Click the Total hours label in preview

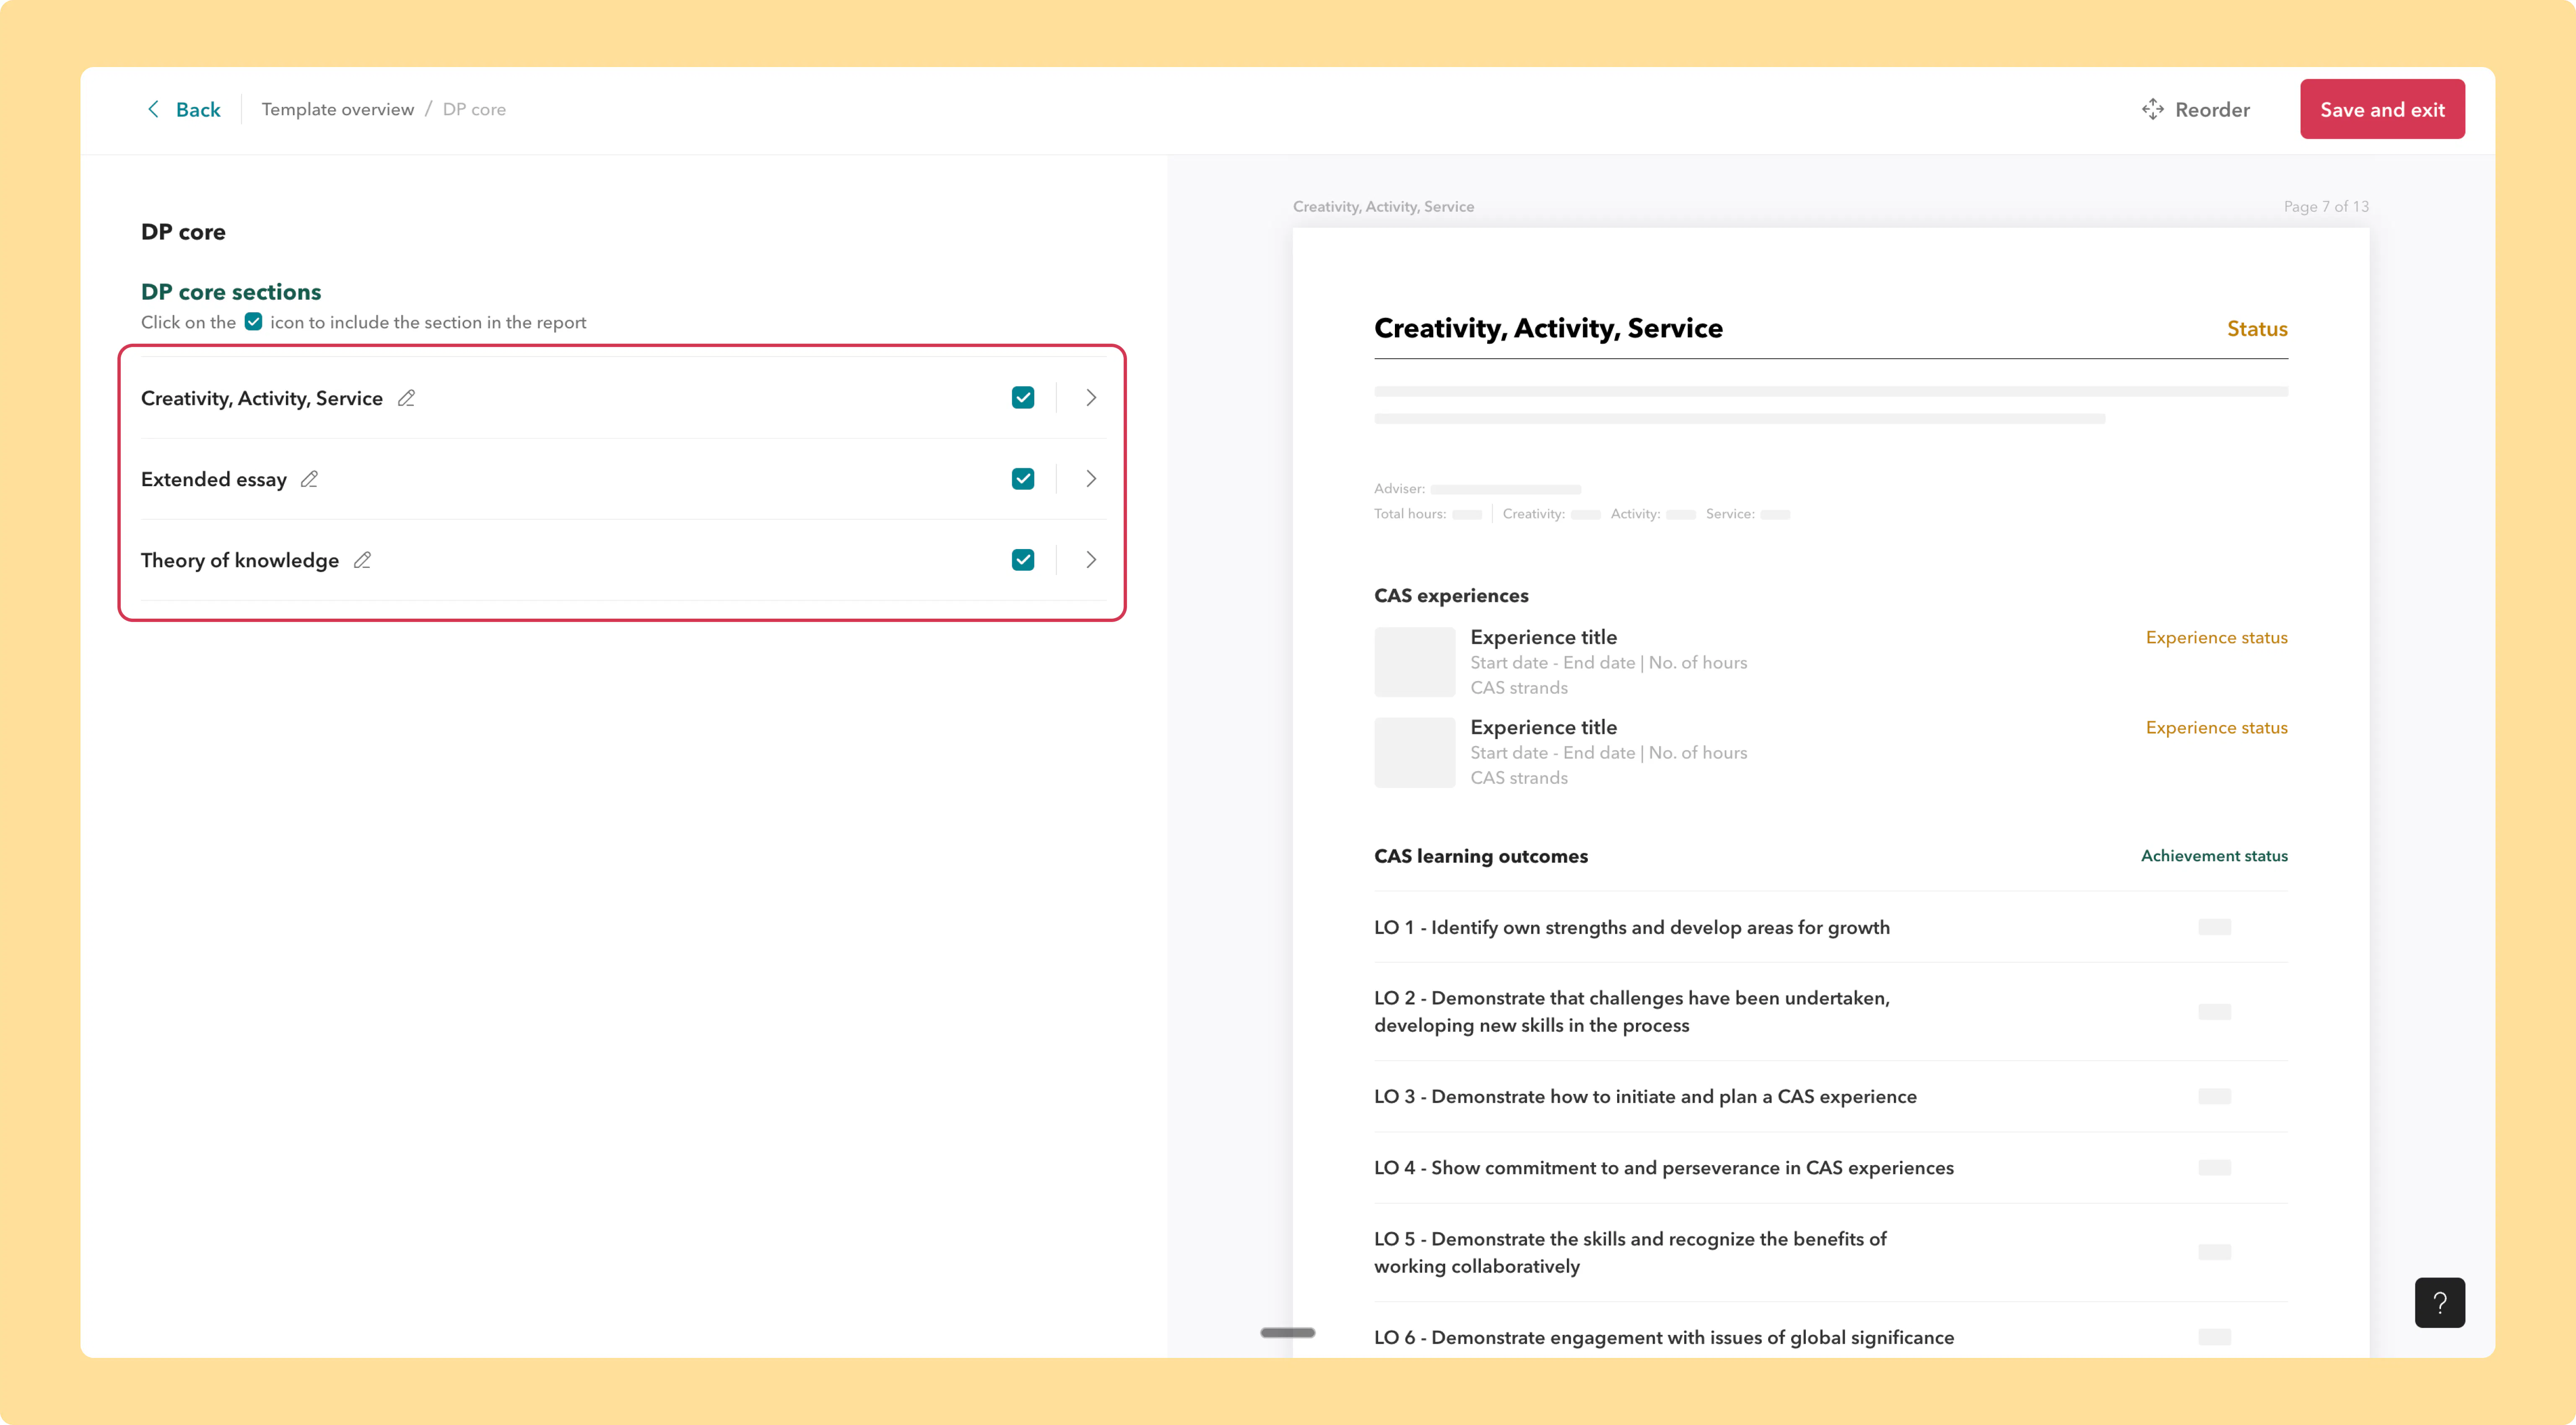pos(1410,514)
